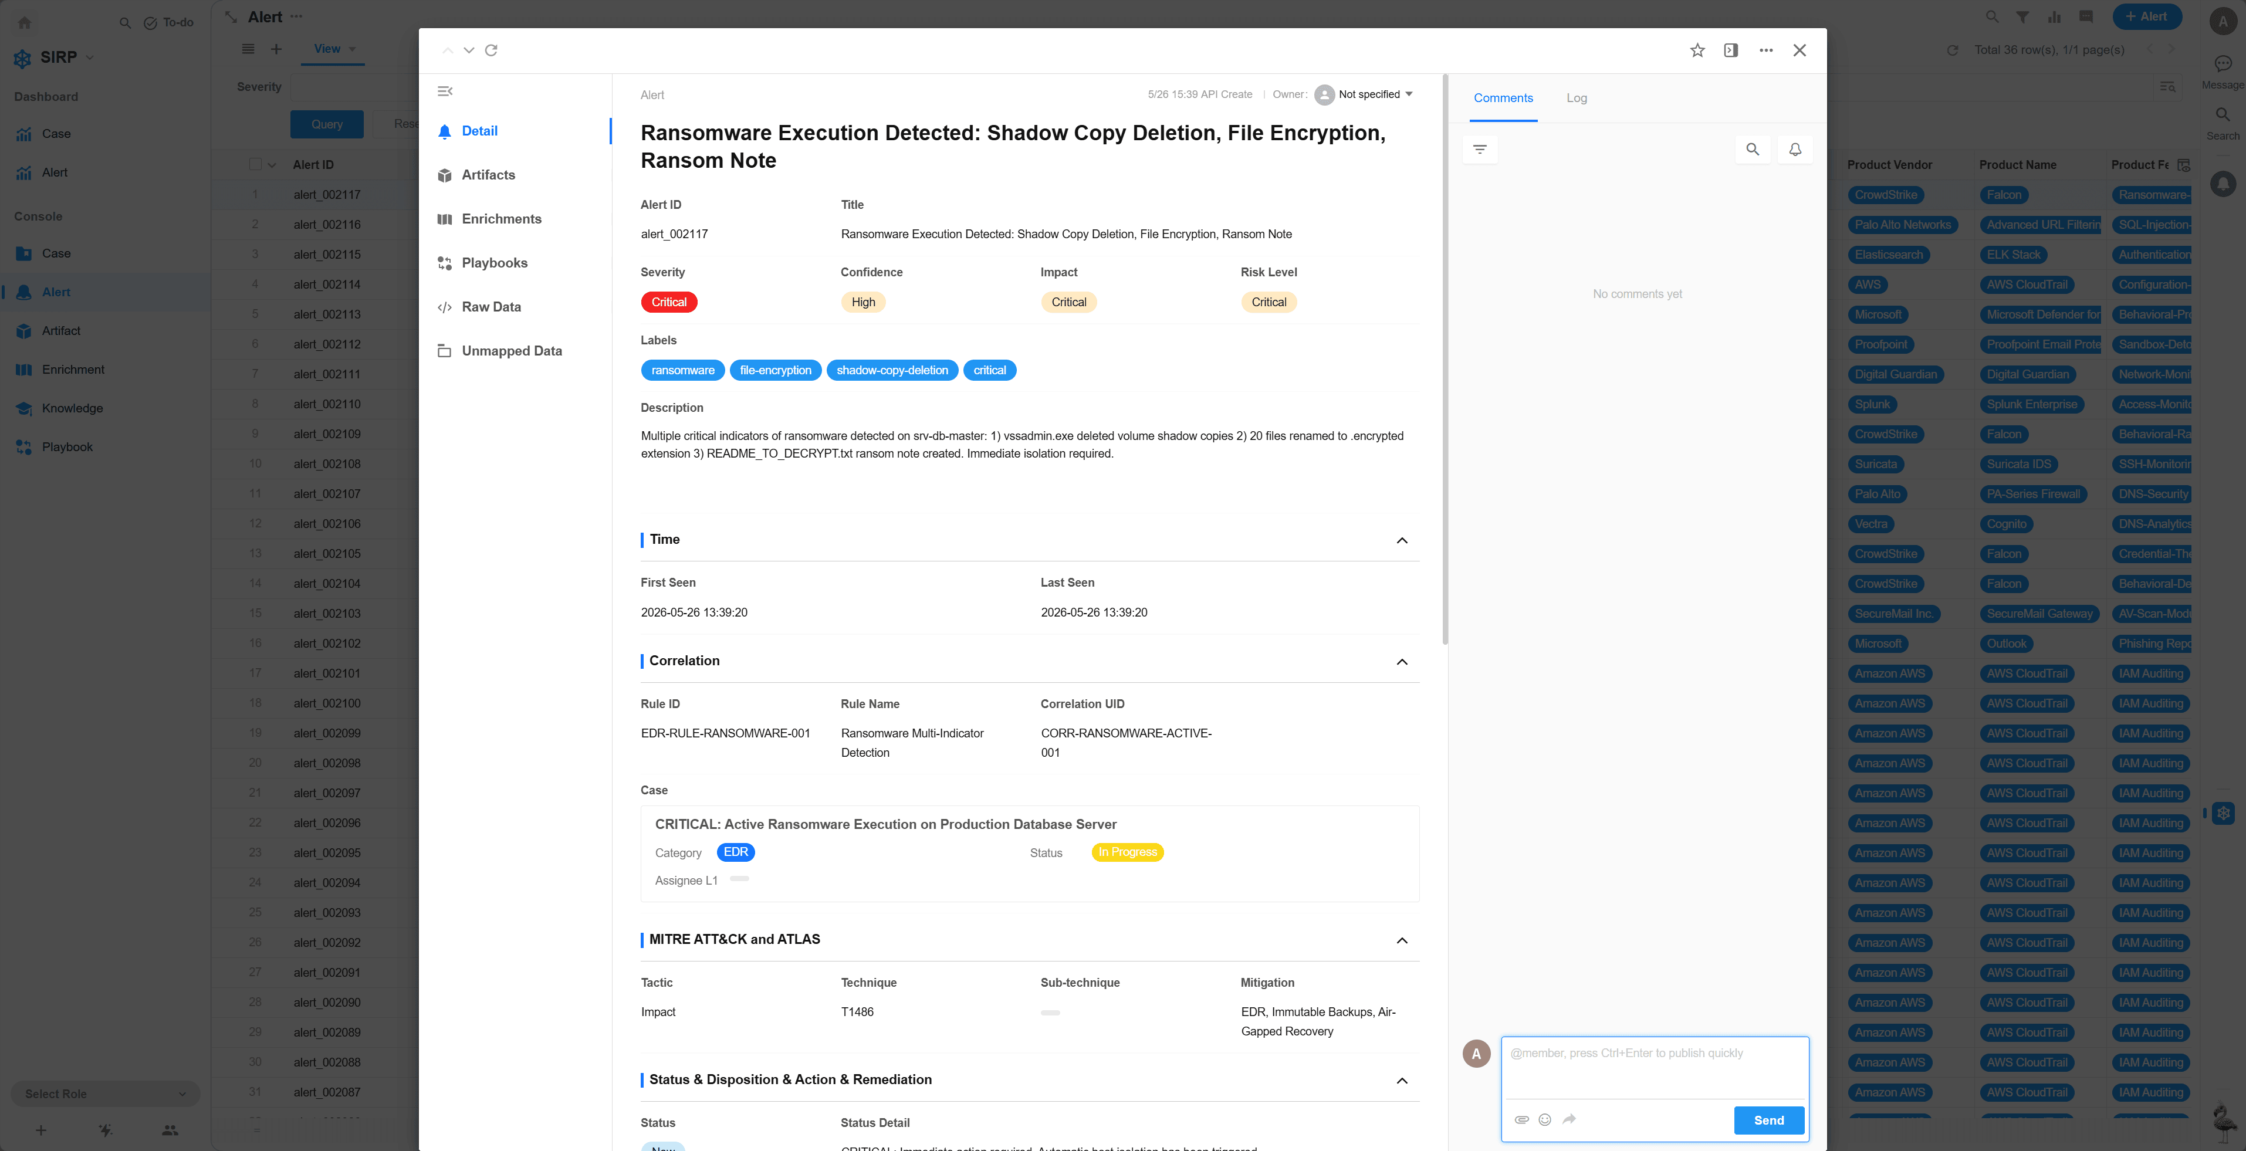
Task: Click the members icon at sidebar bottom
Action: click(x=170, y=1131)
